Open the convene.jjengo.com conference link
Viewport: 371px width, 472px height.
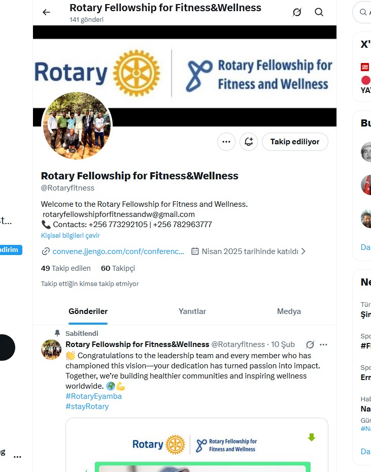pyautogui.click(x=118, y=251)
